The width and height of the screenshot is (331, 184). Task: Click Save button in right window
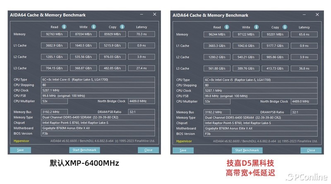[x=183, y=150]
